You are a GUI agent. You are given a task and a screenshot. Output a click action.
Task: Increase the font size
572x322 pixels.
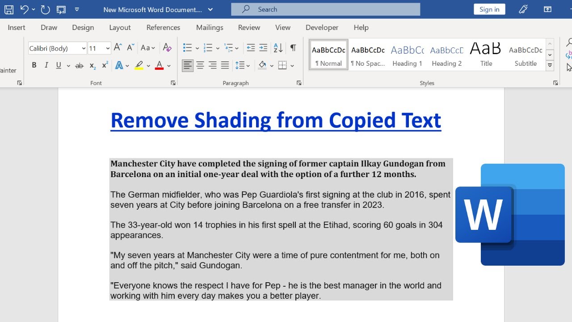click(118, 47)
